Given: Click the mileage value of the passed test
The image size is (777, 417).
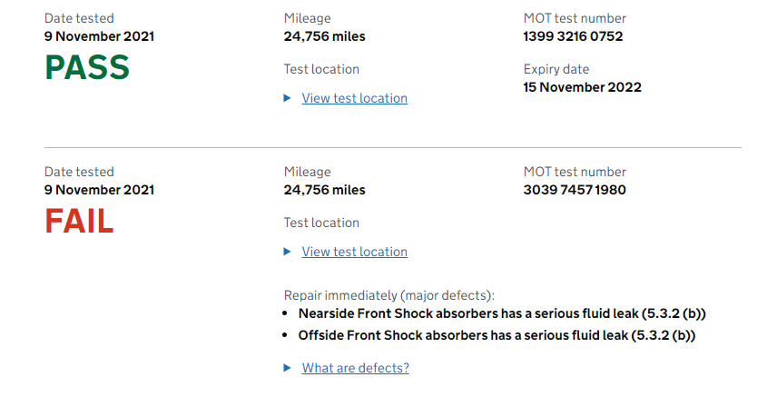Looking at the screenshot, I should click(325, 36).
